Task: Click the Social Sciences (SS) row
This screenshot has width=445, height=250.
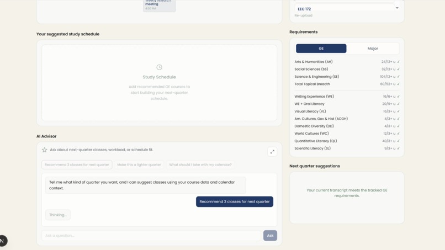Action: coord(347,69)
